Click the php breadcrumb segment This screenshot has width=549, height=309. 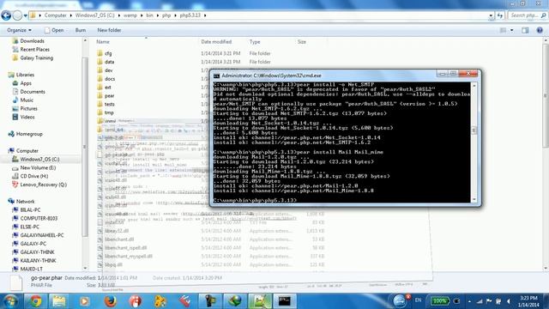(x=166, y=15)
